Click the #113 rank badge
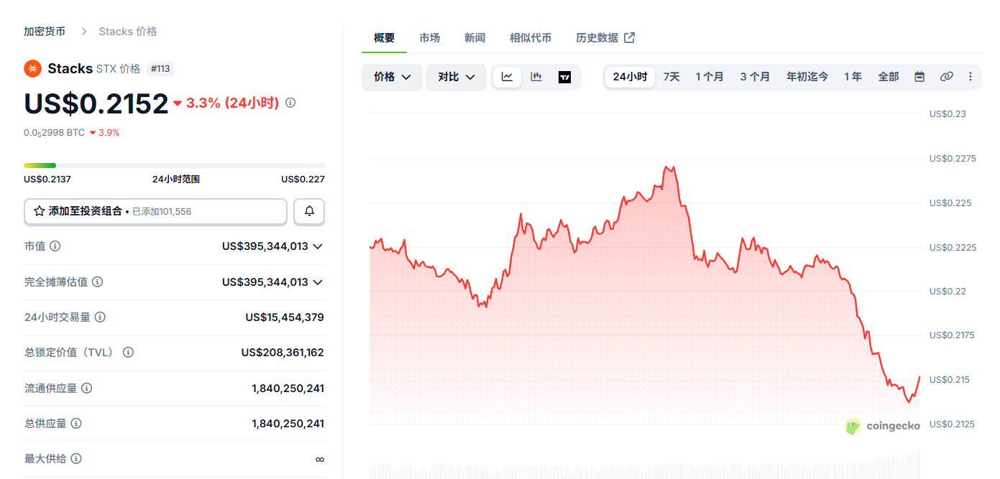The width and height of the screenshot is (1000, 479). [x=160, y=69]
